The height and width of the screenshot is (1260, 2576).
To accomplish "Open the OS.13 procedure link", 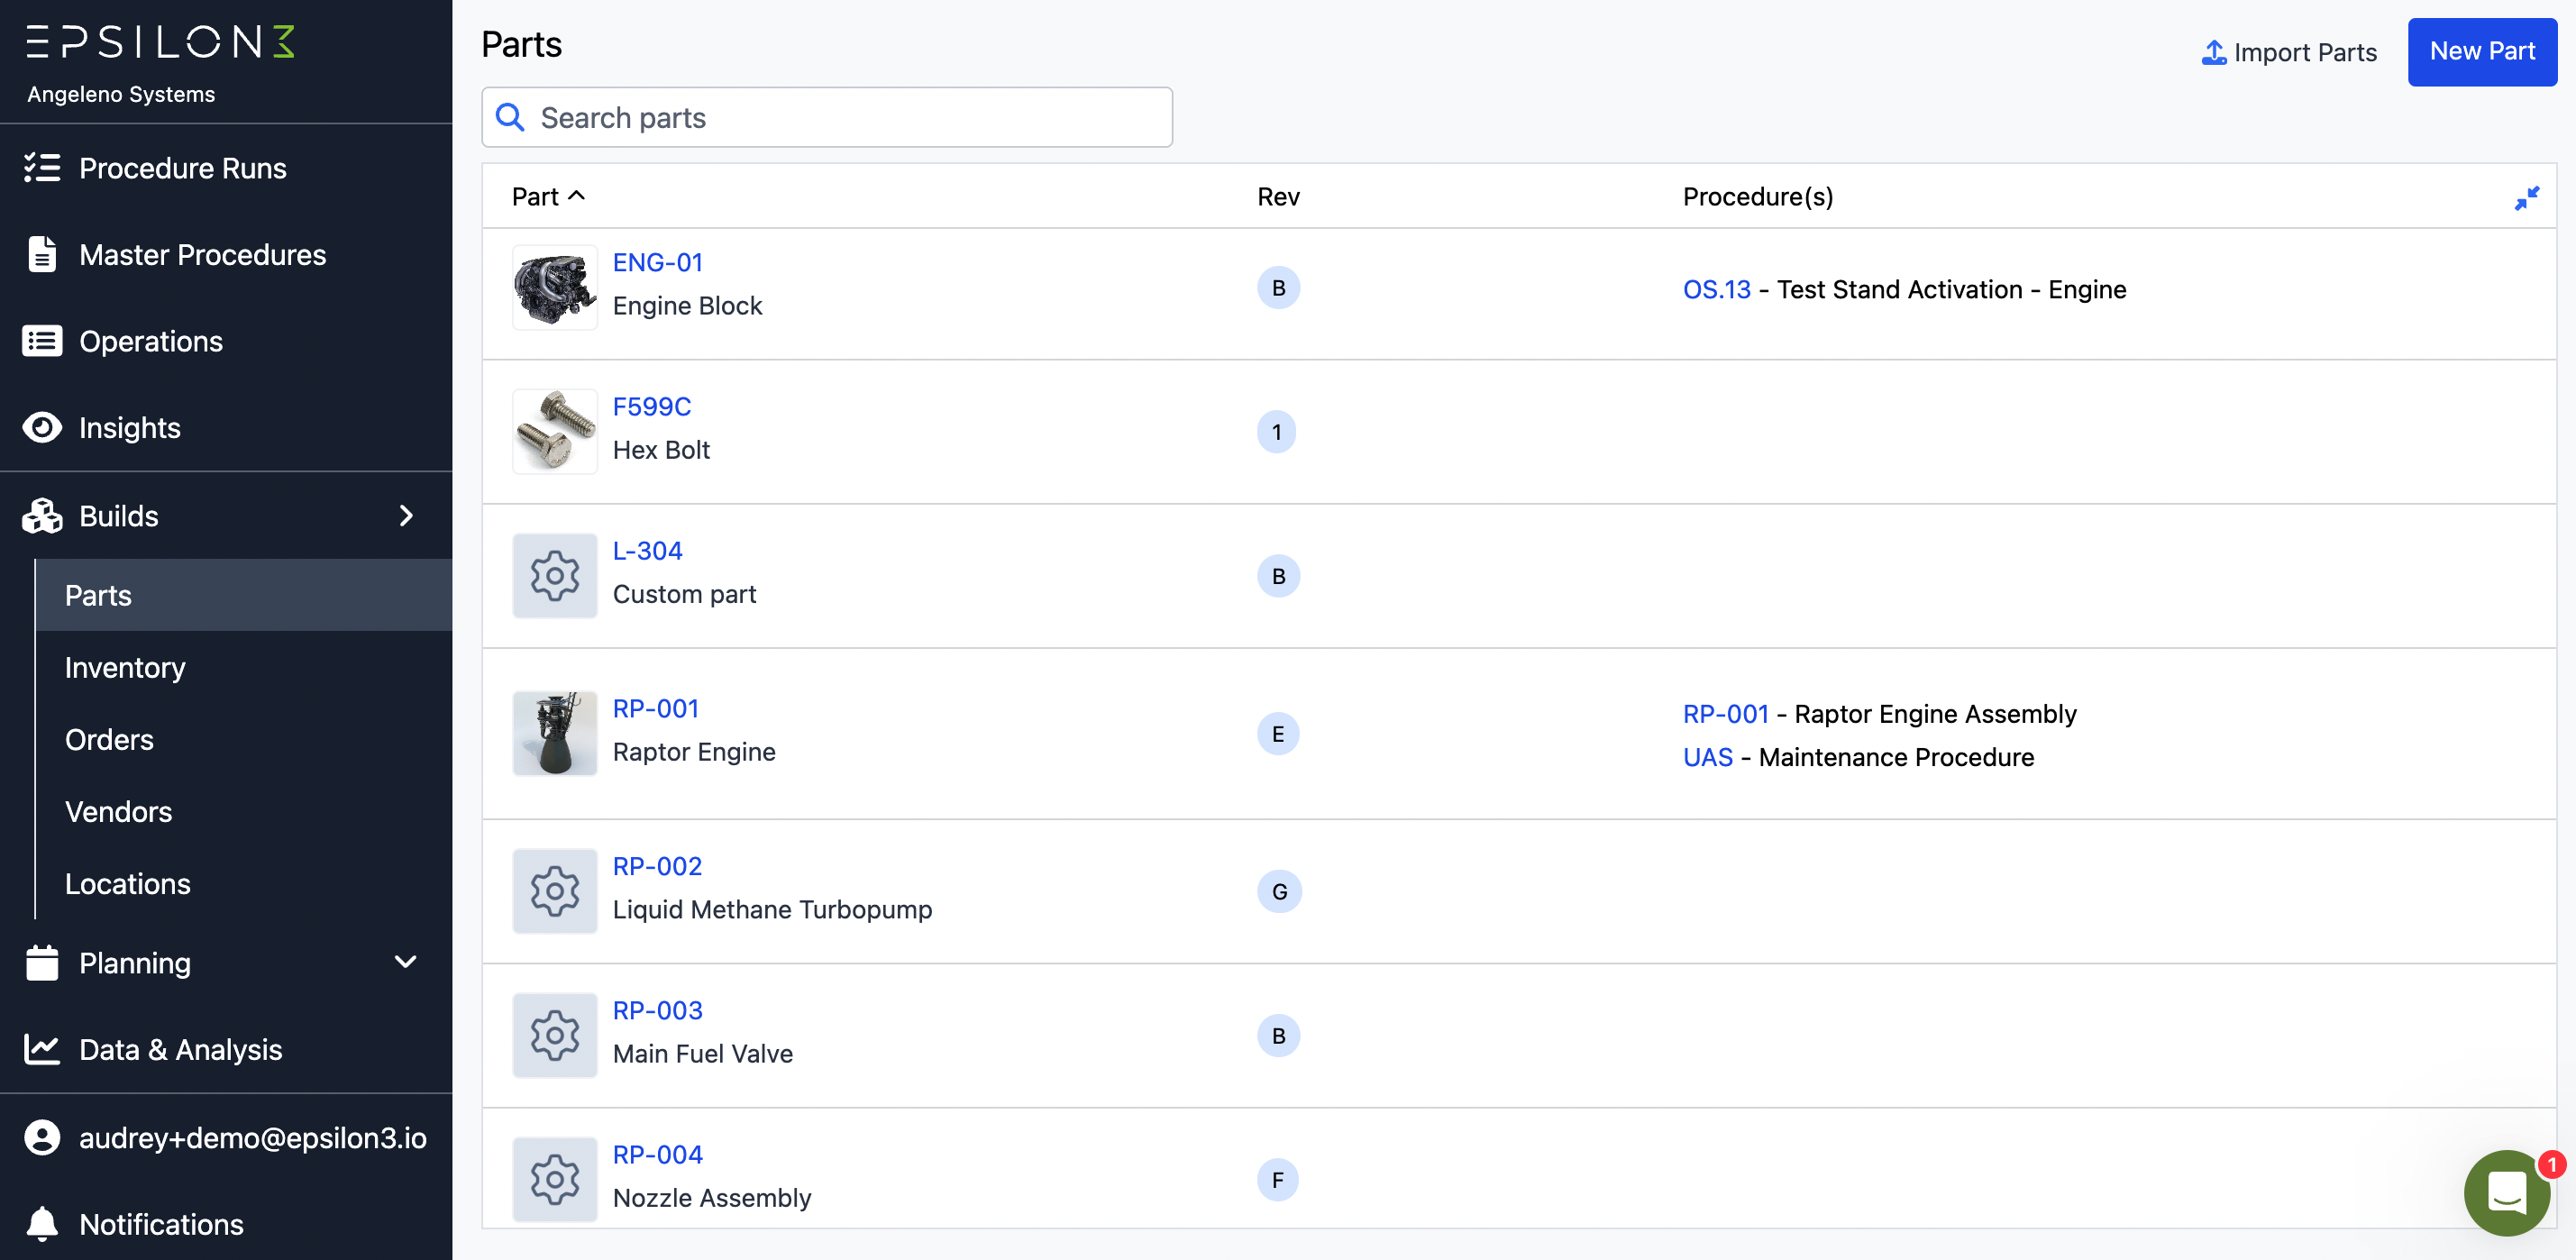I will [x=1716, y=289].
